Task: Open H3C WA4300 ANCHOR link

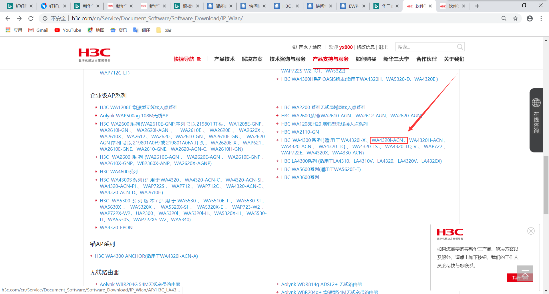Action: (x=146, y=256)
